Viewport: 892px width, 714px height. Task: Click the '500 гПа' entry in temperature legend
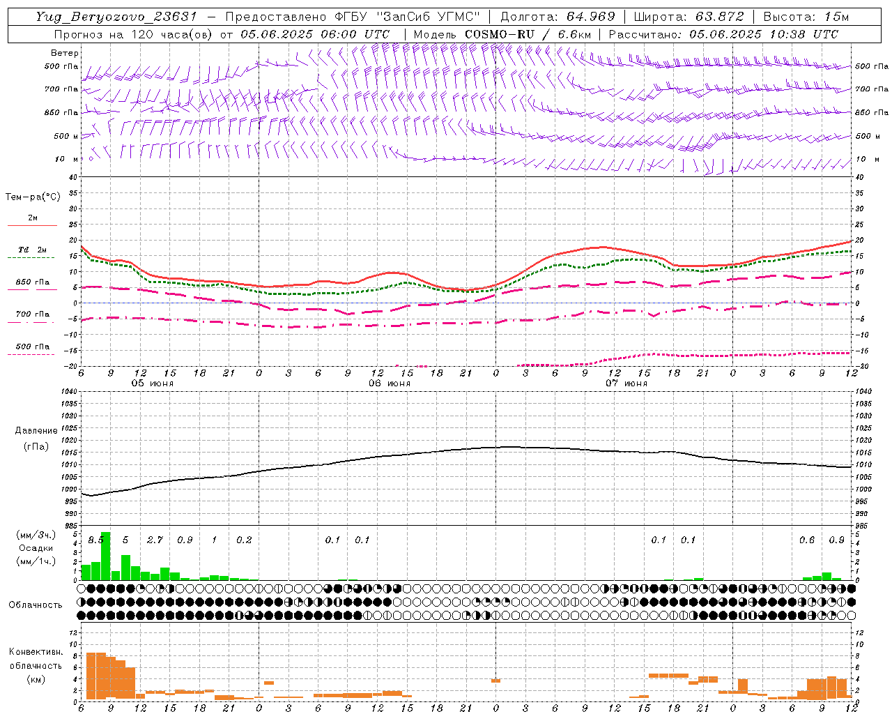(x=33, y=347)
